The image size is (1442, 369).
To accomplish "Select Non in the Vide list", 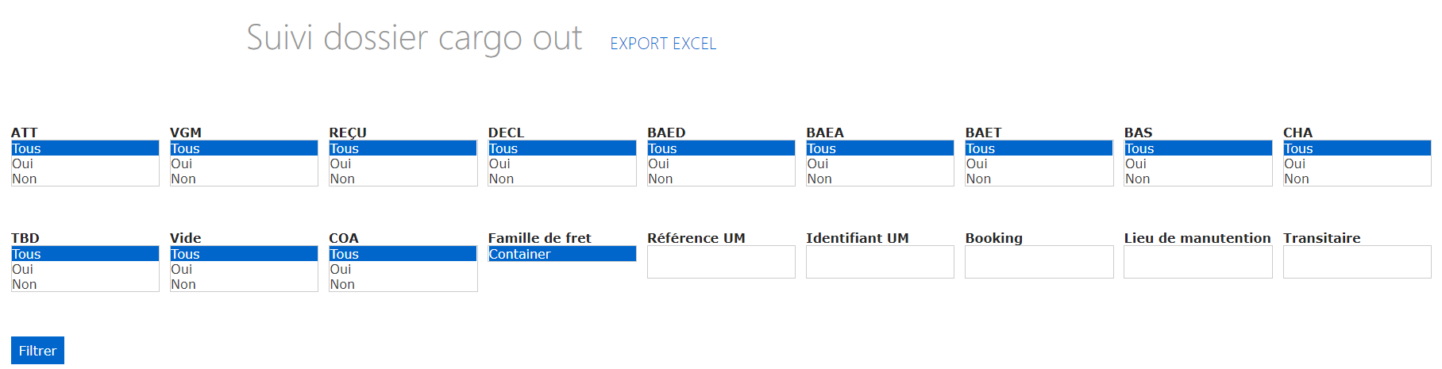I will (244, 284).
